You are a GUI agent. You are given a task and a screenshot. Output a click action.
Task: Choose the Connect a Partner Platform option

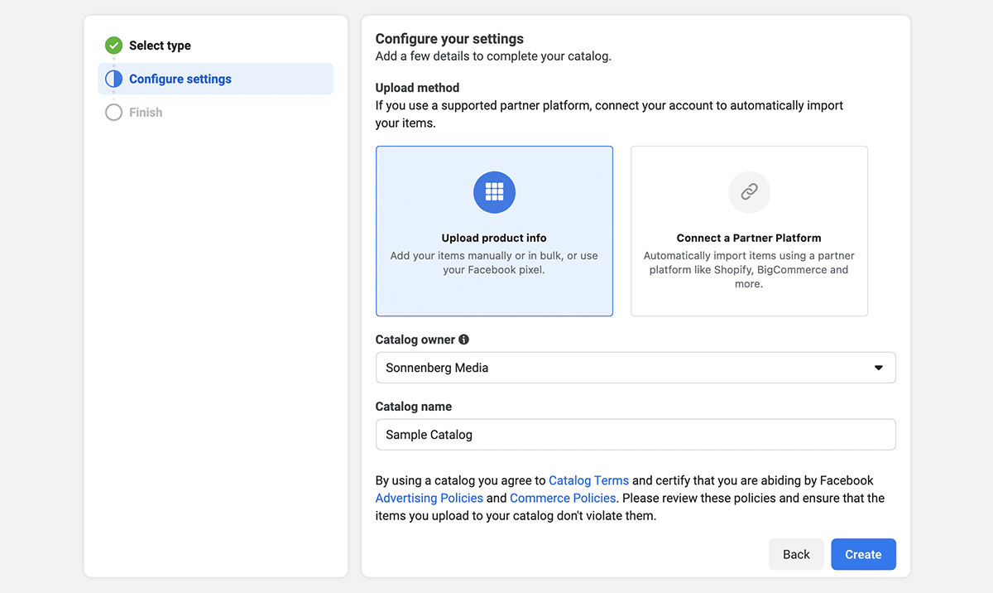pyautogui.click(x=749, y=238)
